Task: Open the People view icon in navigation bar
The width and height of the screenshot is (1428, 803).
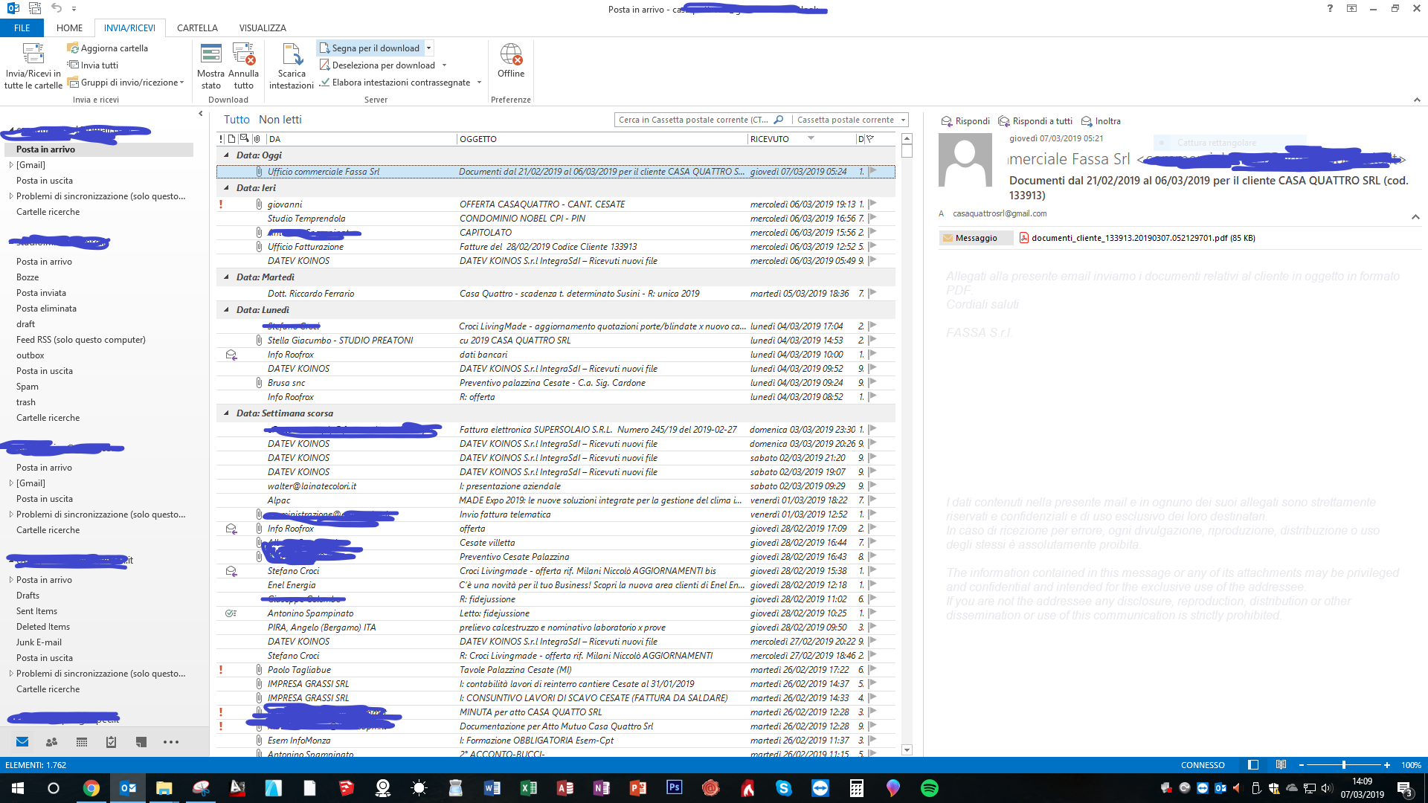Action: [x=51, y=742]
